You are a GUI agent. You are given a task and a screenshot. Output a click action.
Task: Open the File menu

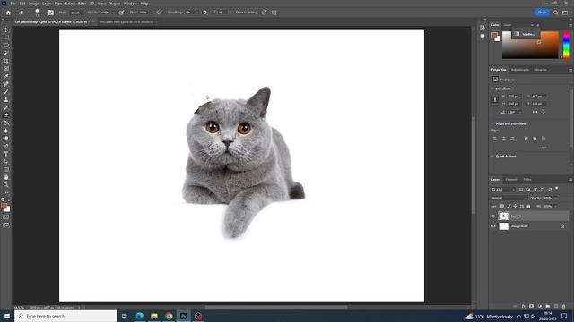point(13,4)
